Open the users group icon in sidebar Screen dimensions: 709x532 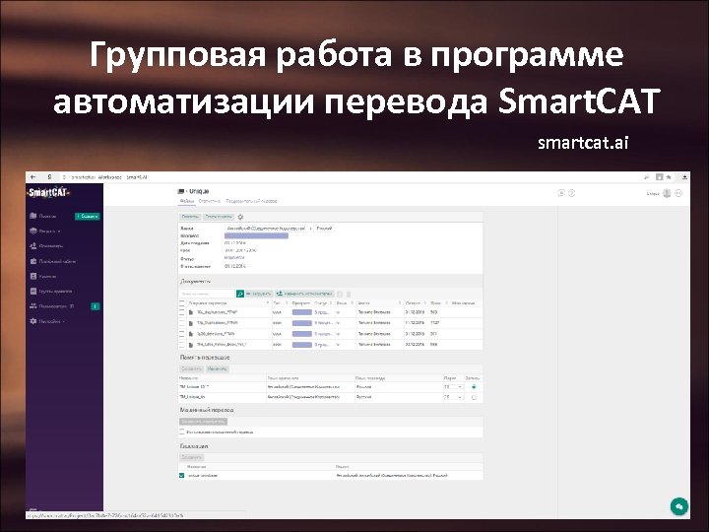pos(33,306)
